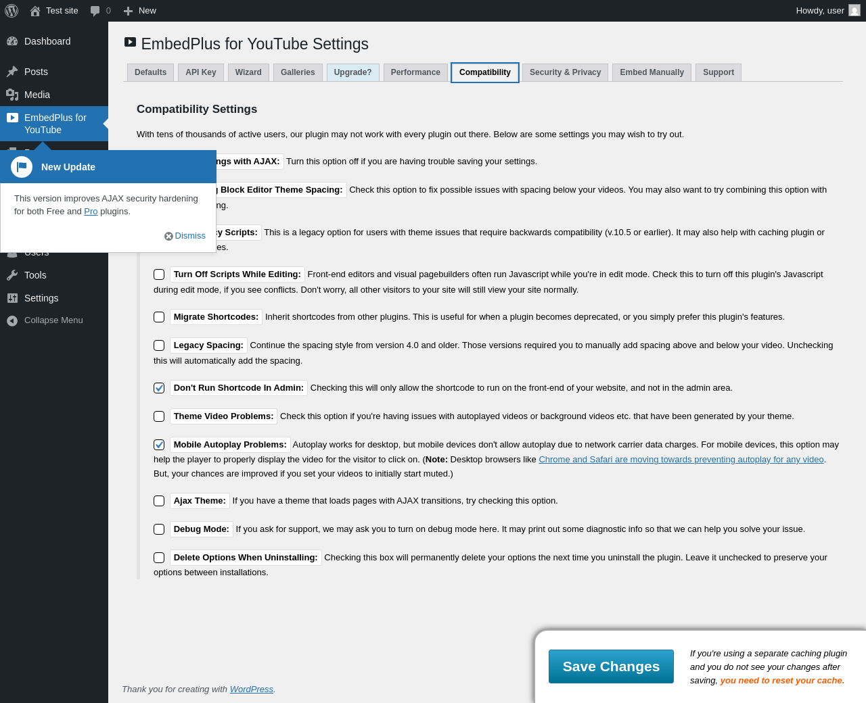Dismiss the New Update notice
Viewport: 866px width, 703px height.
[x=185, y=236]
